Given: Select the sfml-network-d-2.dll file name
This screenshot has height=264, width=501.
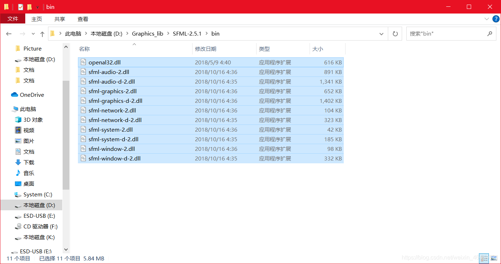Looking at the screenshot, I should coord(115,120).
